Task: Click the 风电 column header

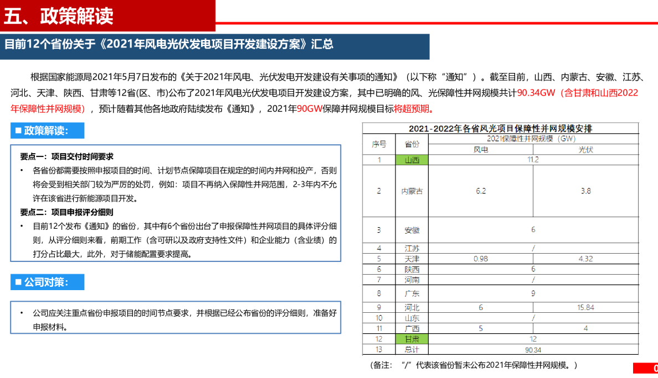Action: [480, 150]
